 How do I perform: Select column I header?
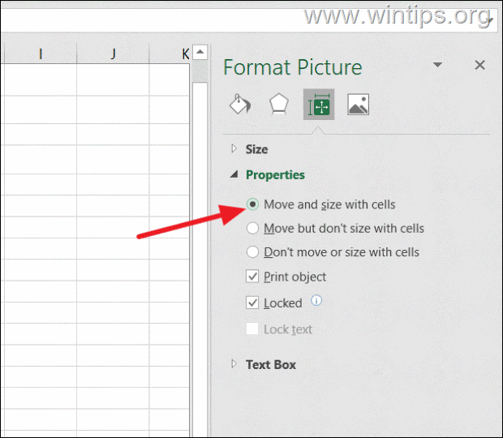coord(41,54)
